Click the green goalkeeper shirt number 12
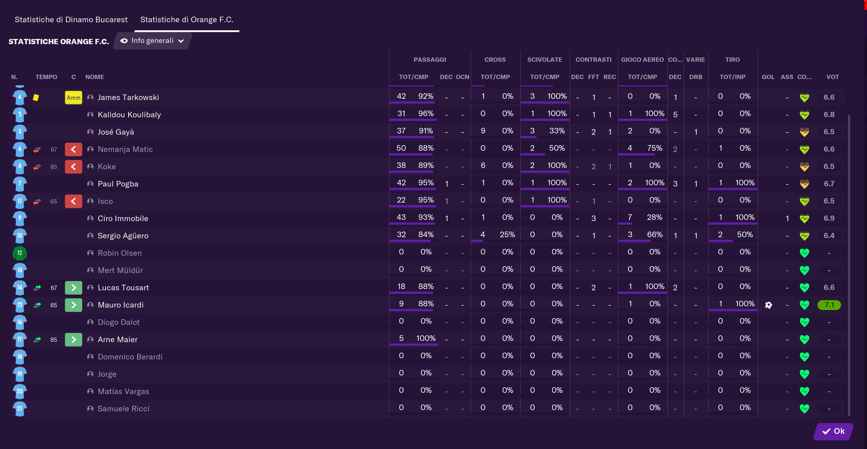 19,253
